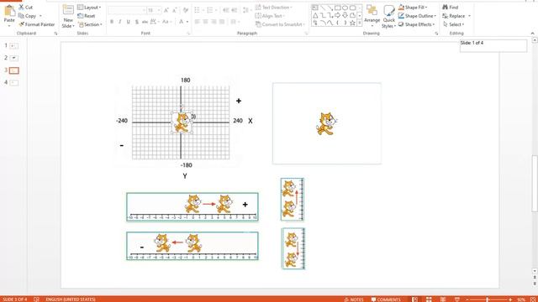538x302 pixels.
Task: Start the slide show from the status bar
Action: tap(457, 299)
